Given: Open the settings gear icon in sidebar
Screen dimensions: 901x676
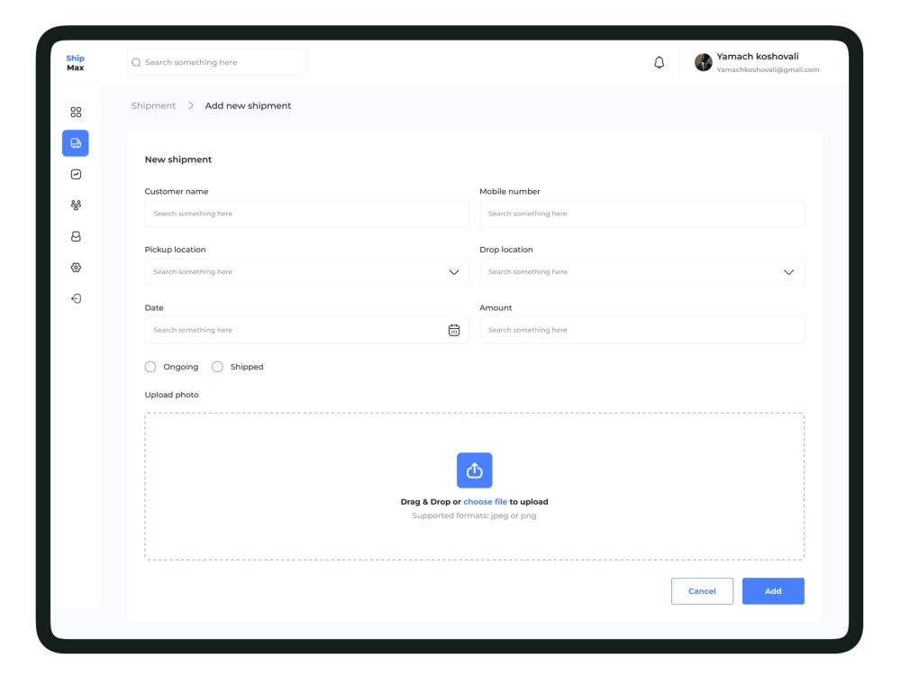Looking at the screenshot, I should pyautogui.click(x=76, y=268).
